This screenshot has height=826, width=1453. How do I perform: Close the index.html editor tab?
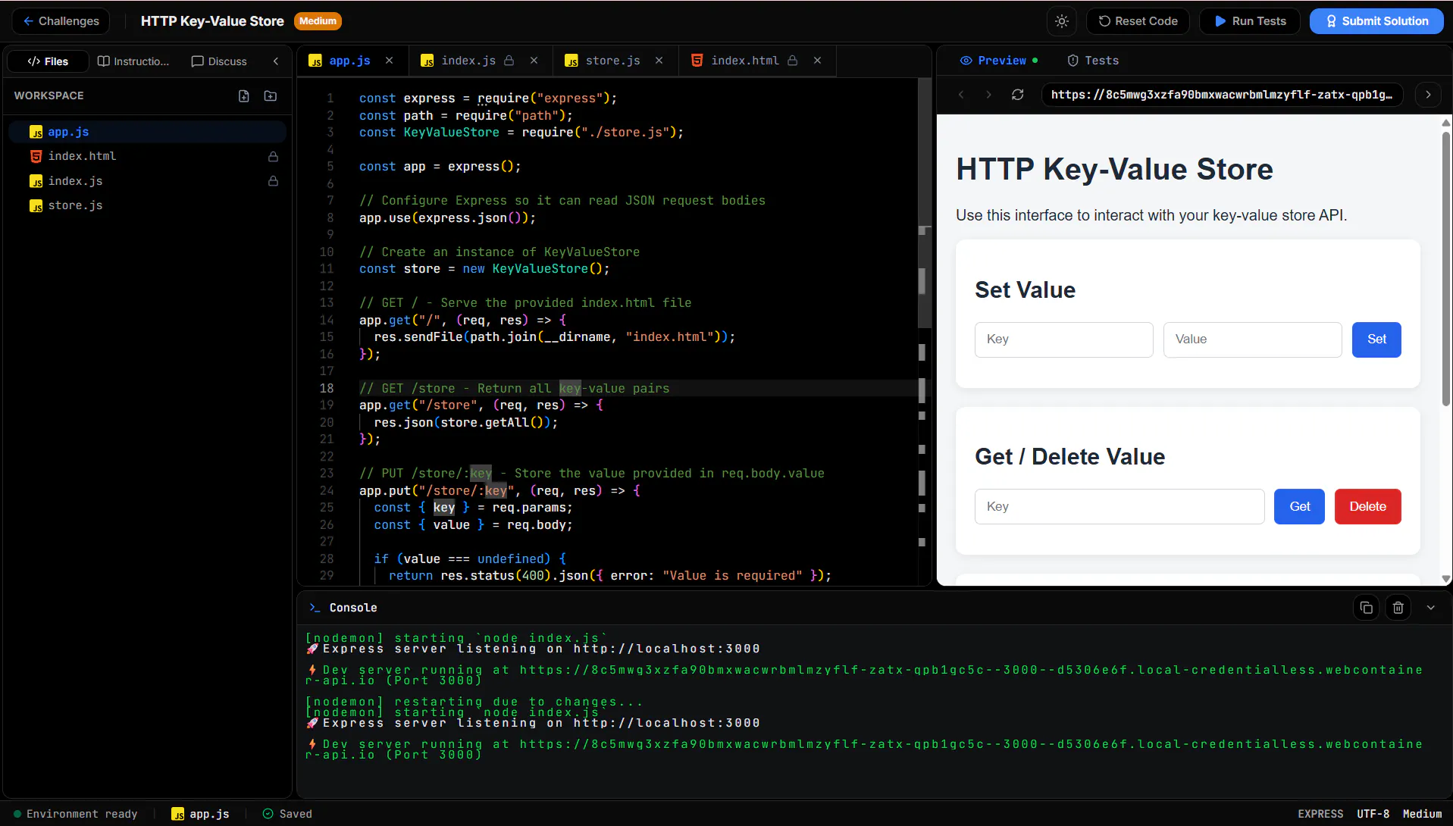tap(818, 61)
